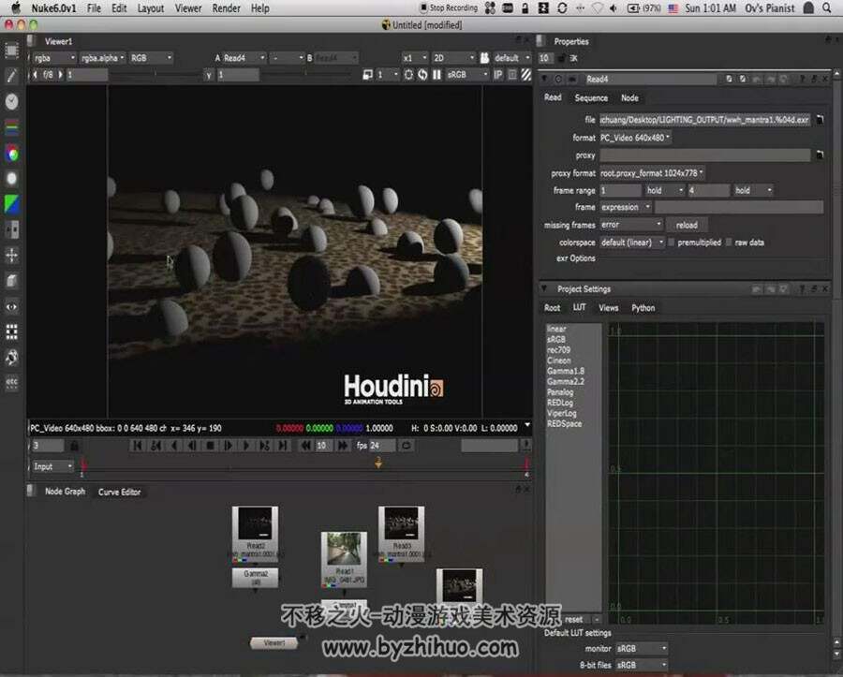
Task: Open the 2D view mode dropdown
Action: point(453,58)
